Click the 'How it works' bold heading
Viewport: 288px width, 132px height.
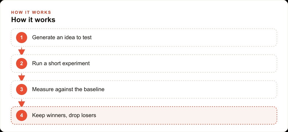point(33,20)
